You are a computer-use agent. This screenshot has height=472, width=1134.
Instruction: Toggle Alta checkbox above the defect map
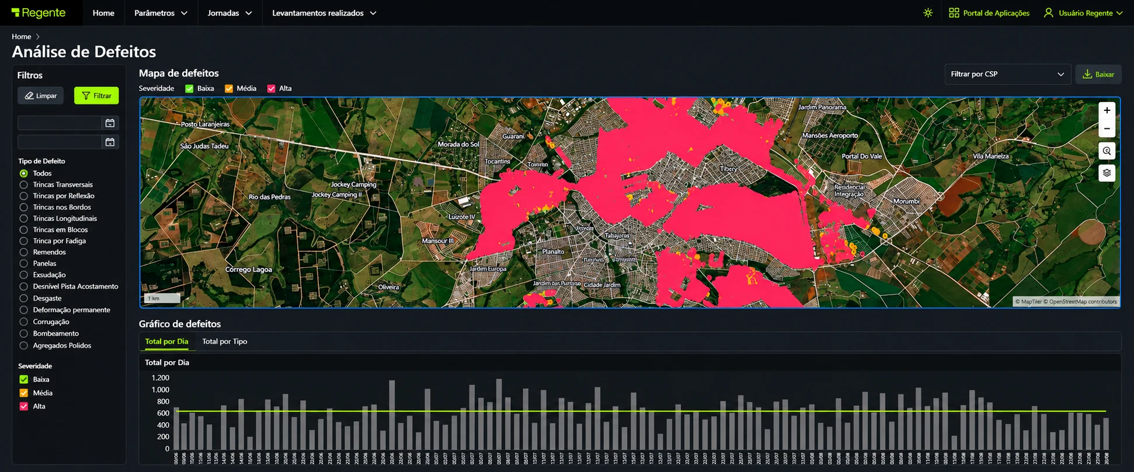click(271, 89)
